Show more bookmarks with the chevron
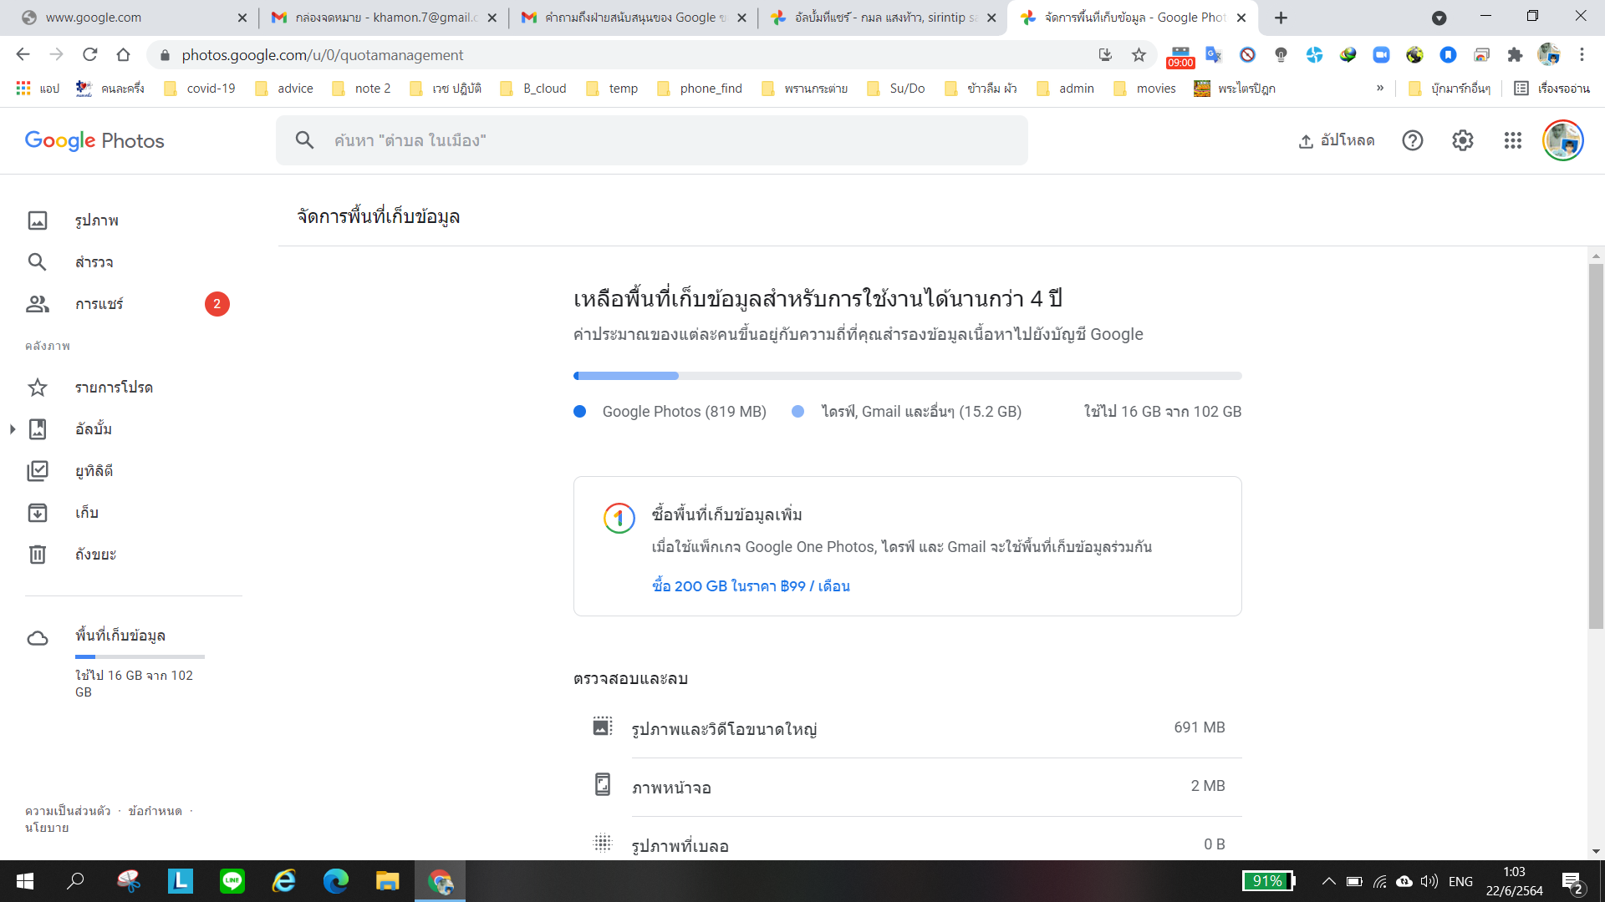The image size is (1605, 902). pos(1380,89)
